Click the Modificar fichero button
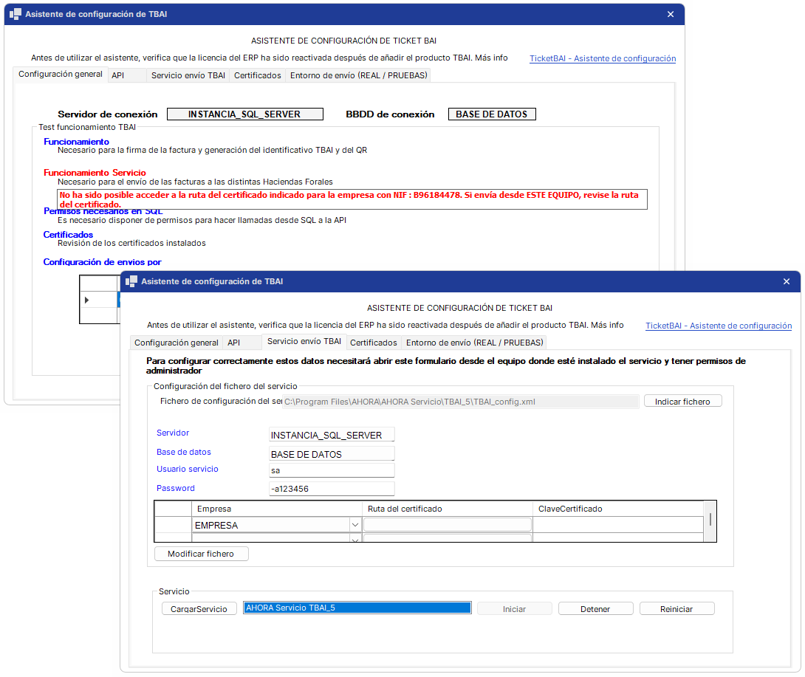This screenshot has height=677, width=805. 201,554
